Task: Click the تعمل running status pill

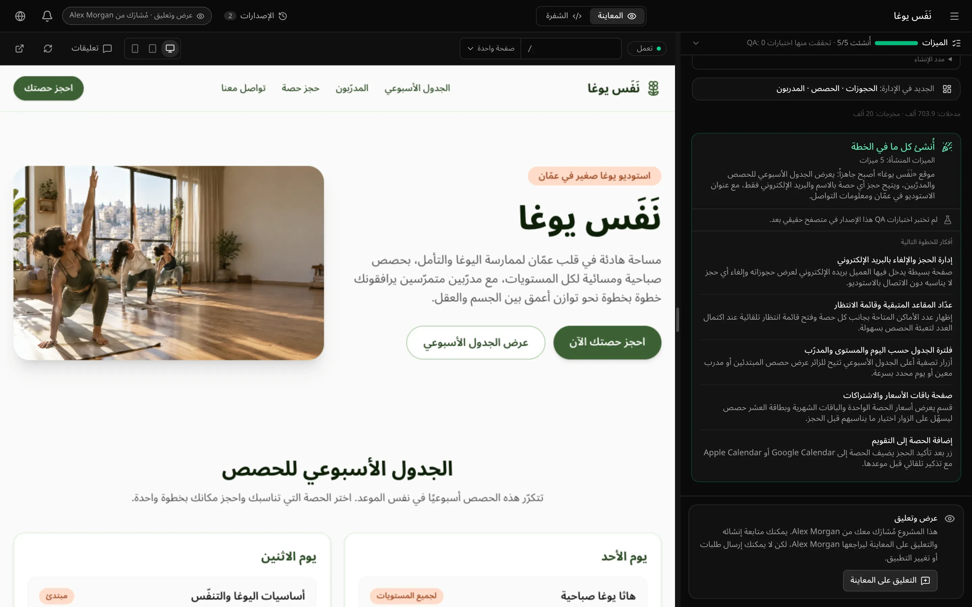Action: pos(647,49)
